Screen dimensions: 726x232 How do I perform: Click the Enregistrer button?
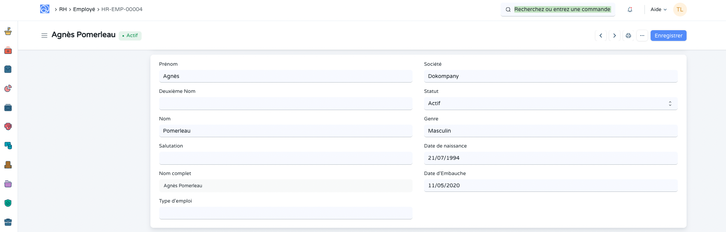click(668, 36)
